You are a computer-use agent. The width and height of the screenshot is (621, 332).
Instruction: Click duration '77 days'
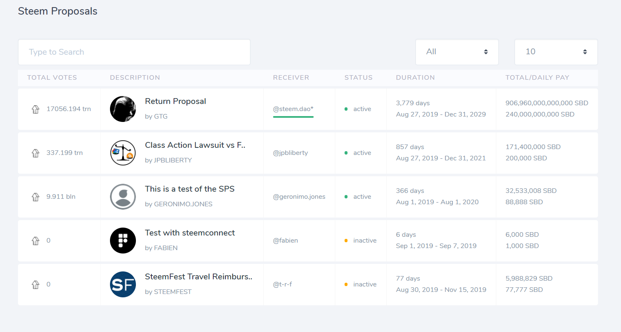pyautogui.click(x=408, y=279)
